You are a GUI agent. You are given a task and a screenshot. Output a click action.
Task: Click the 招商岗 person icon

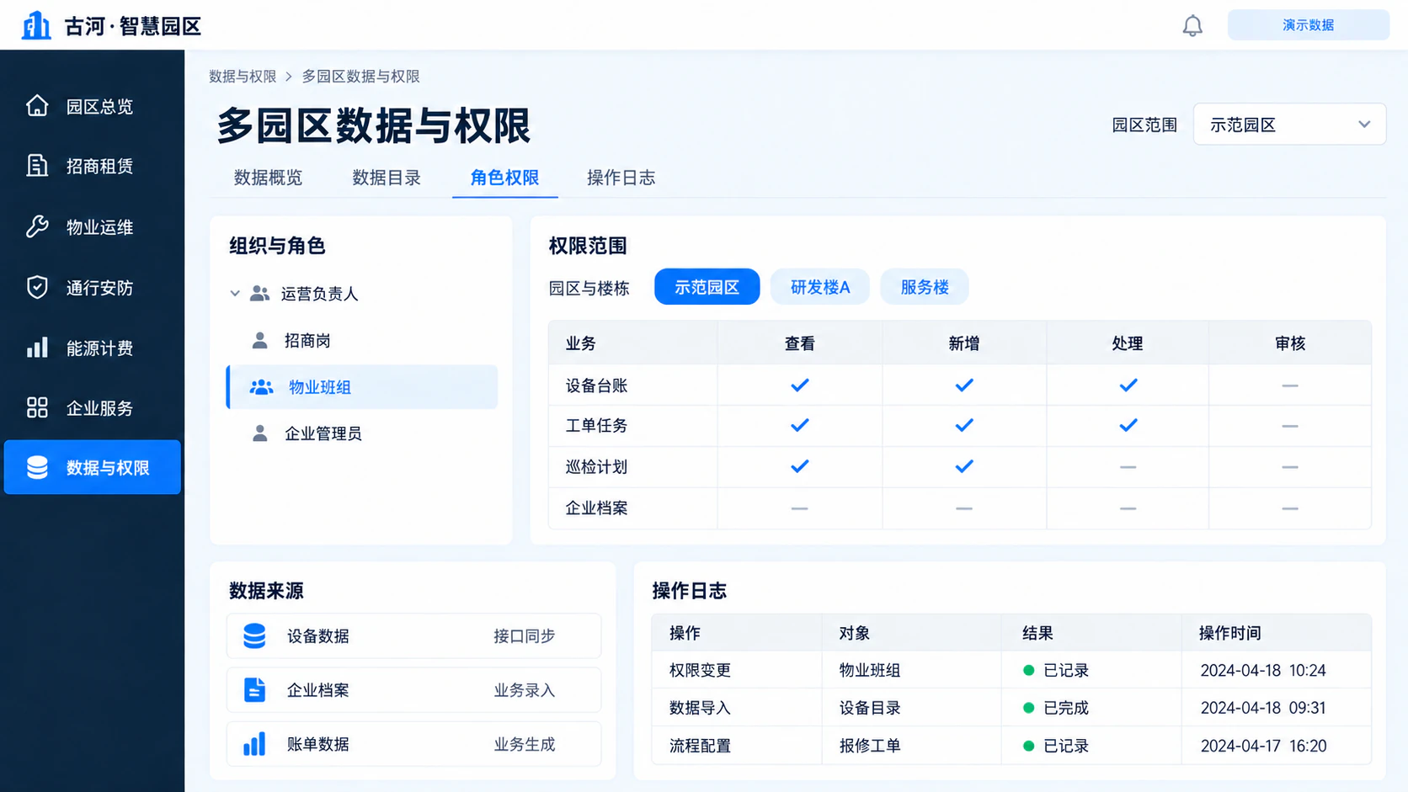click(x=260, y=341)
